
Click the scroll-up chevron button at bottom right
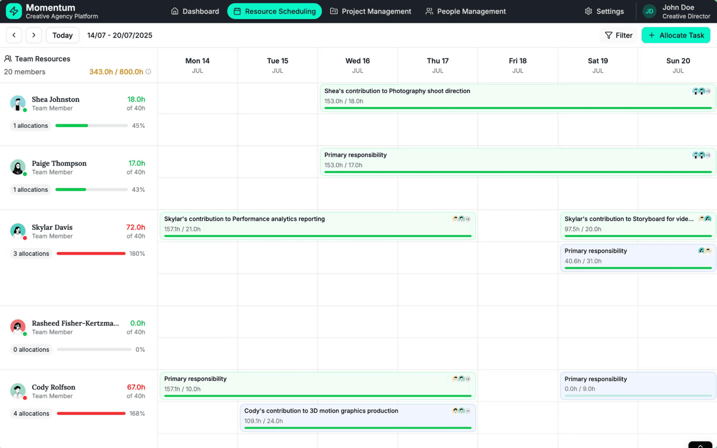click(x=700, y=445)
